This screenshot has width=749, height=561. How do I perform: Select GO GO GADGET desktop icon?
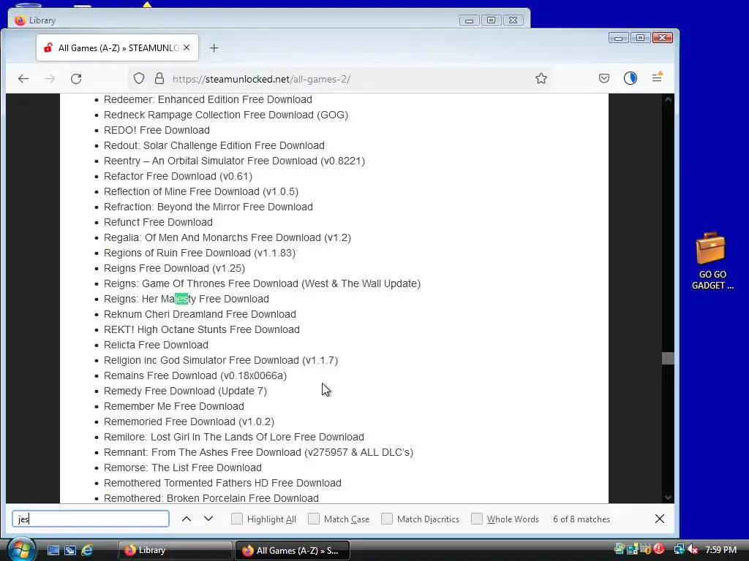pos(712,261)
